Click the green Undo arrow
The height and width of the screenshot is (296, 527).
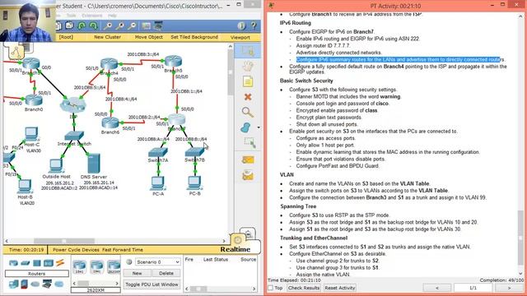tap(82, 25)
